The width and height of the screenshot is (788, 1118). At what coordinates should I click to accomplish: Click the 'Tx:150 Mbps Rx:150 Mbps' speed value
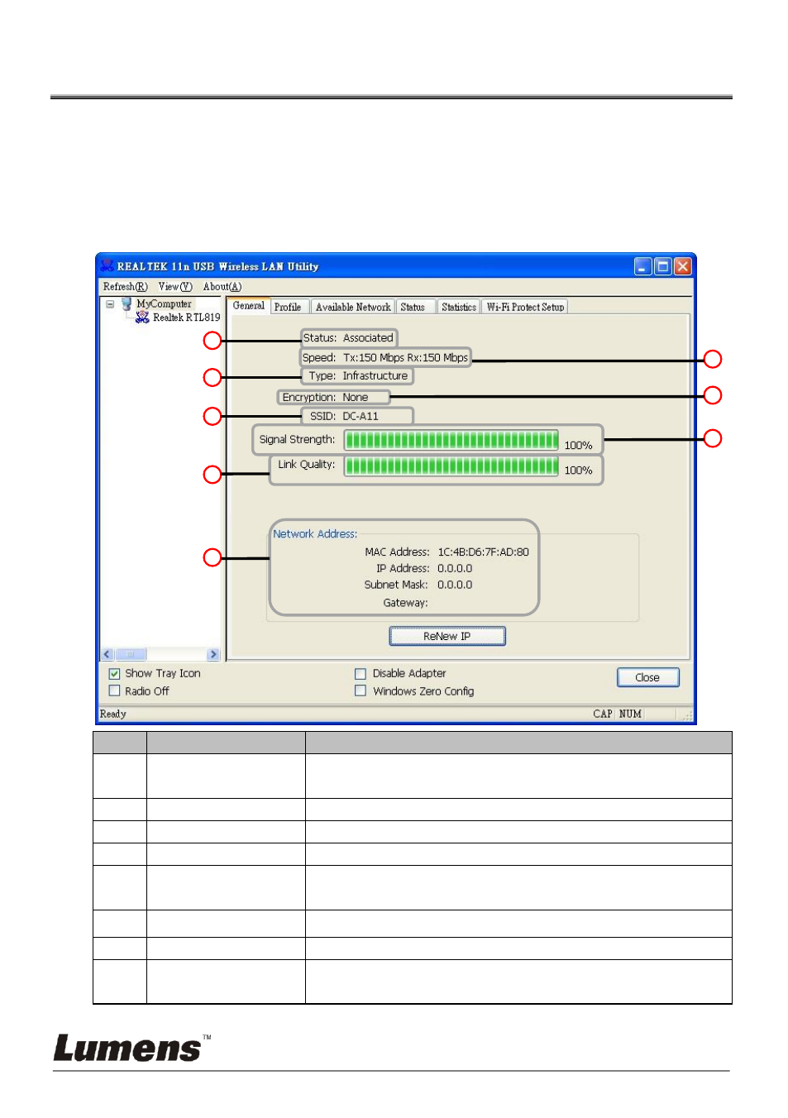point(405,357)
